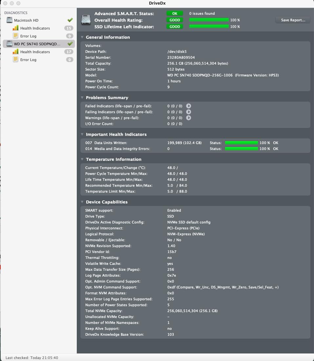Click the bar chart icon under WD PC SN740
The height and width of the screenshot is (361, 314).
(x=15, y=52)
